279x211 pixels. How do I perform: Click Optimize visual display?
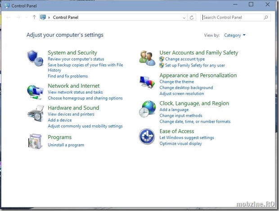[180, 144]
